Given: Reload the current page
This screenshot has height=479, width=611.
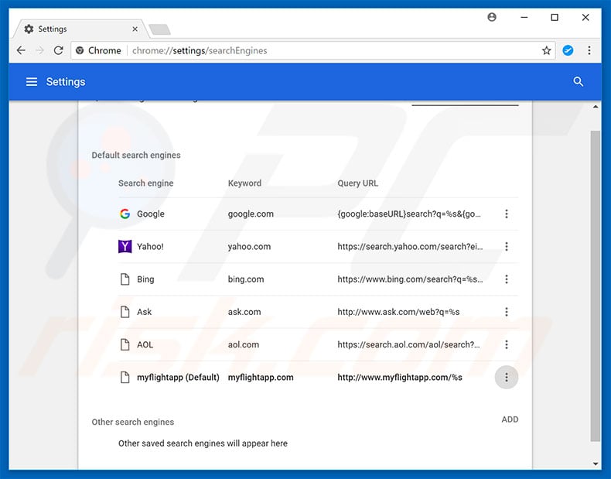Looking at the screenshot, I should pos(59,50).
